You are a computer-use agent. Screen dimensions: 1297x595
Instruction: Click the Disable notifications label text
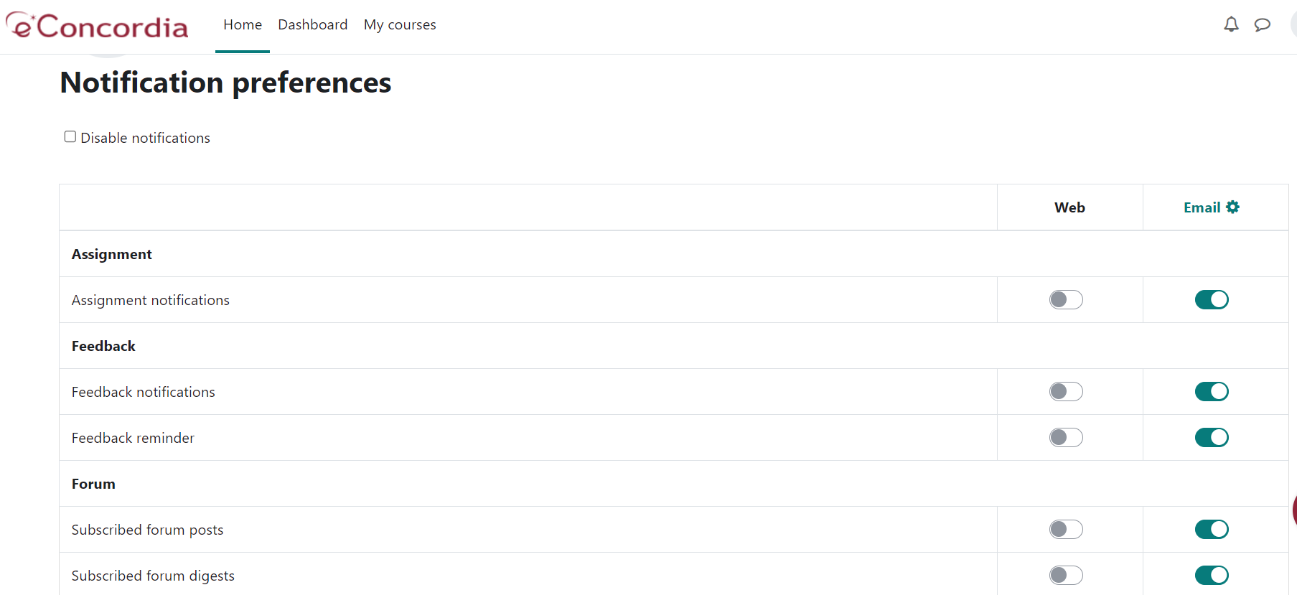coord(145,138)
